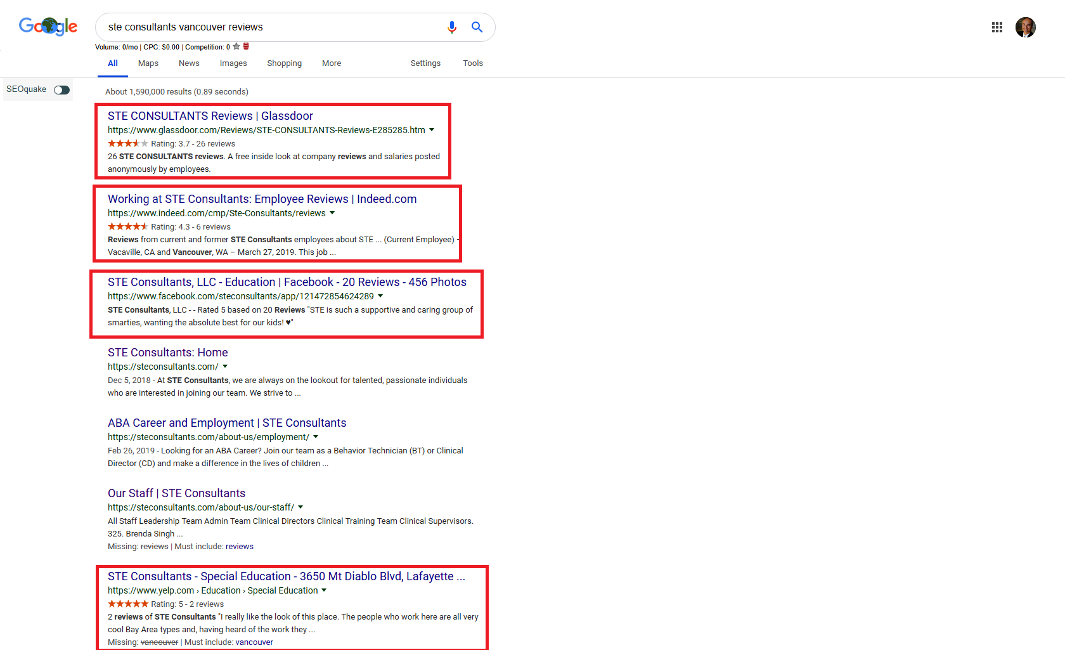This screenshot has width=1065, height=650.
Task: Click into the search query field
Action: click(273, 27)
